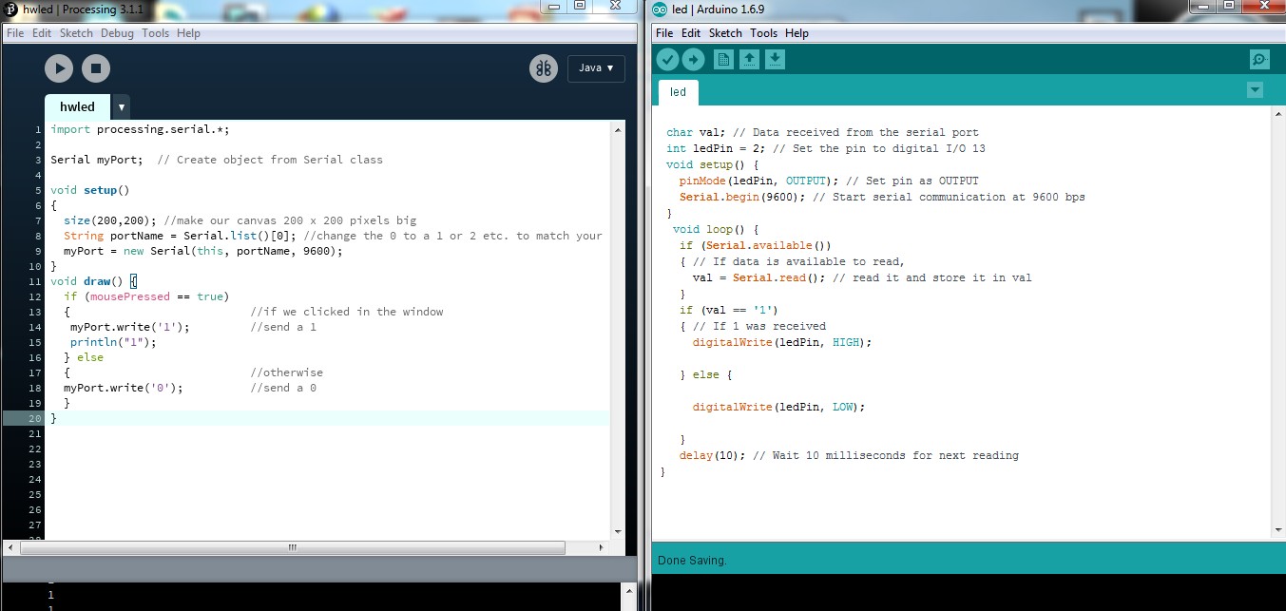Click digitalWrite(ledPin, LOW) line in Arduino
Viewport: 1286px width, 611px height.
778,407
